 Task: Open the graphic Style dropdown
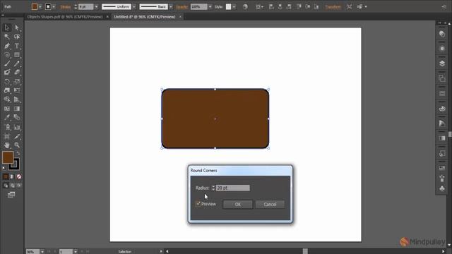pos(234,6)
